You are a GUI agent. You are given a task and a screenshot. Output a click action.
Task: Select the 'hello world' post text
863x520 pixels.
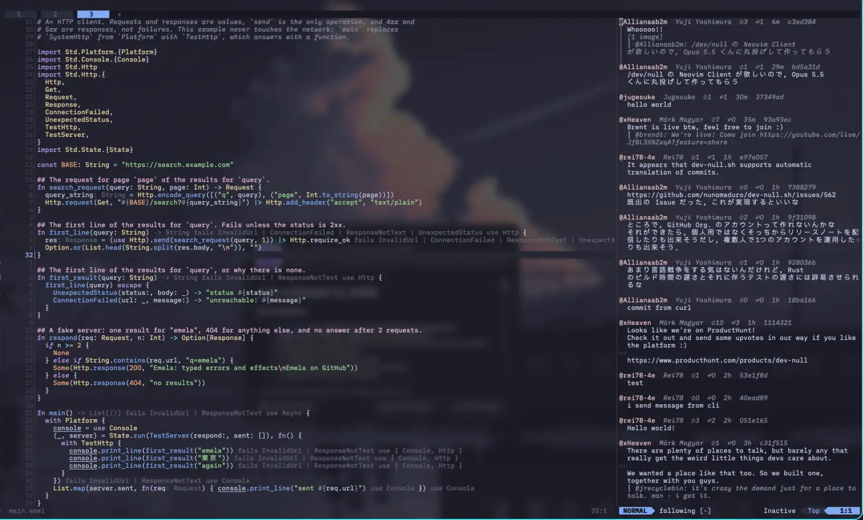pos(649,105)
